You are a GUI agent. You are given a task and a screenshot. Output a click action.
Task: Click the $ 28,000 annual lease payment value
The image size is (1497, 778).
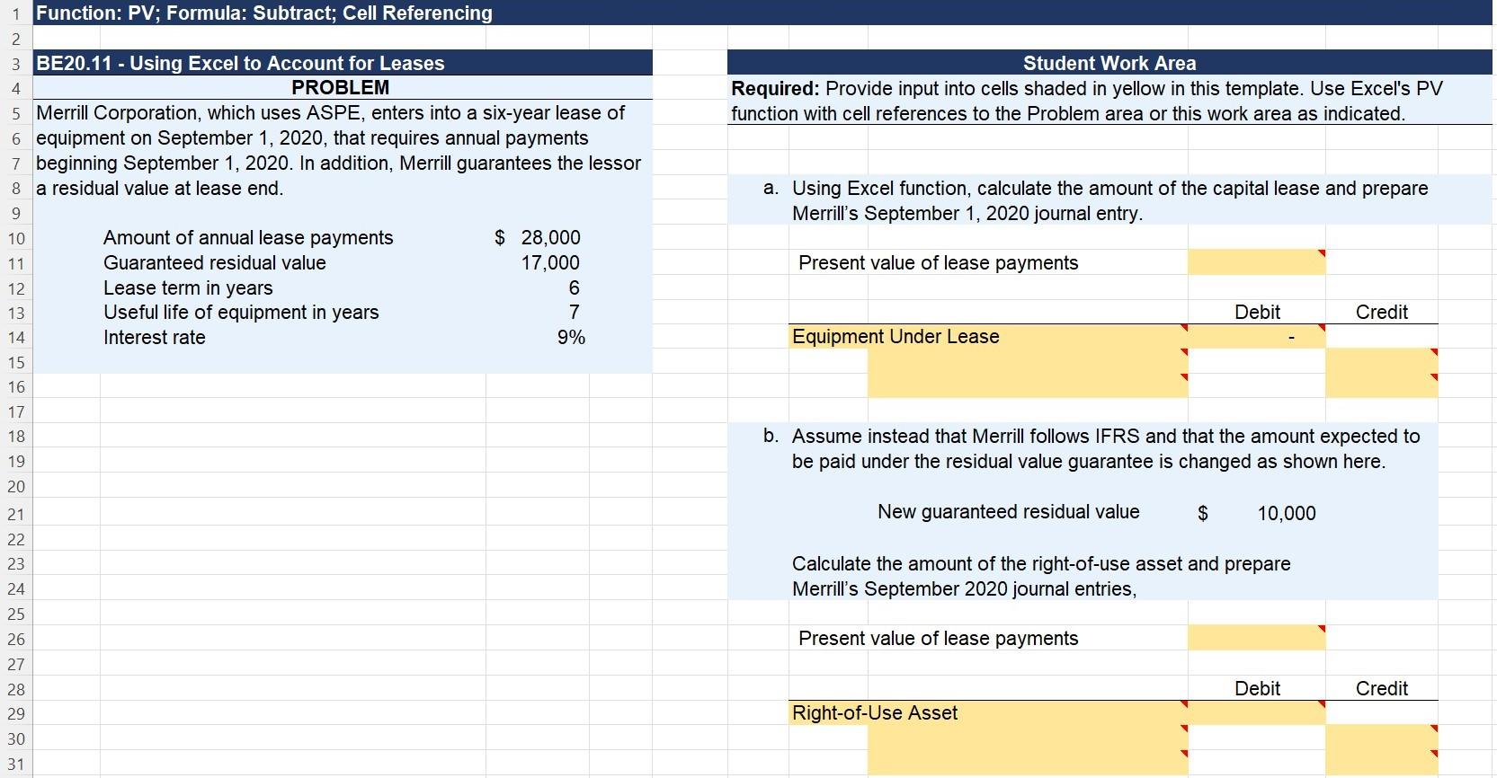(x=538, y=237)
